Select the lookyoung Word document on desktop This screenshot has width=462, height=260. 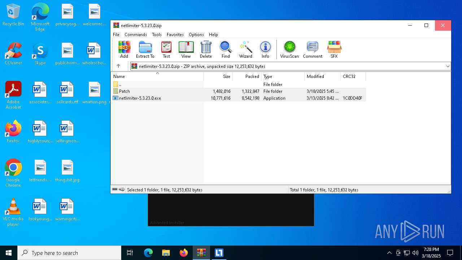pyautogui.click(x=40, y=210)
